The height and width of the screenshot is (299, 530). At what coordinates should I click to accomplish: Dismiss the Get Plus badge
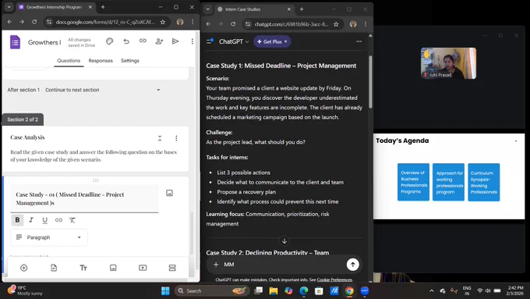[285, 41]
